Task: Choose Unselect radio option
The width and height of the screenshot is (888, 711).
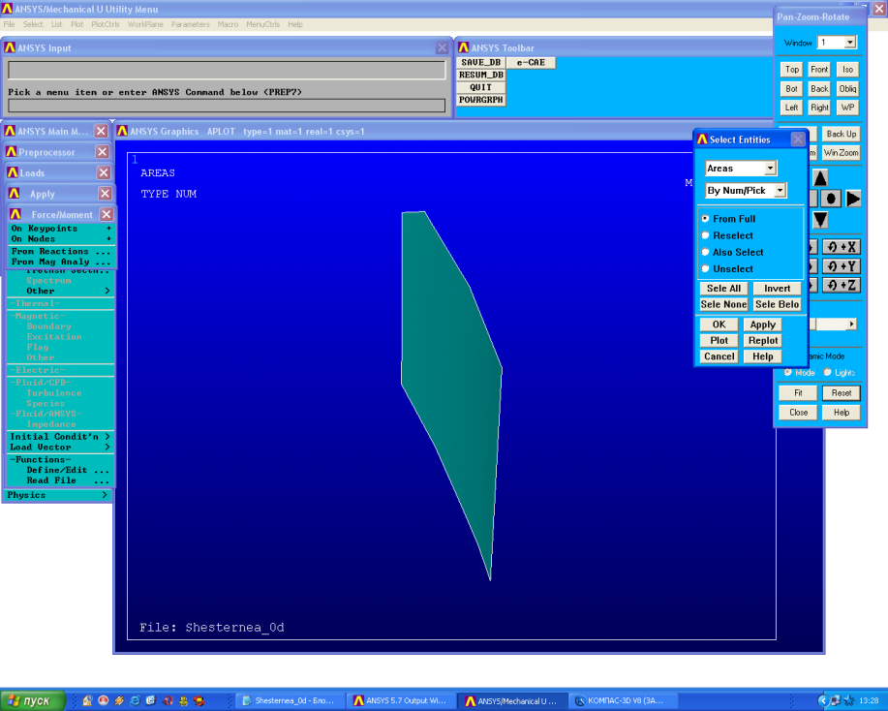Action: click(705, 268)
